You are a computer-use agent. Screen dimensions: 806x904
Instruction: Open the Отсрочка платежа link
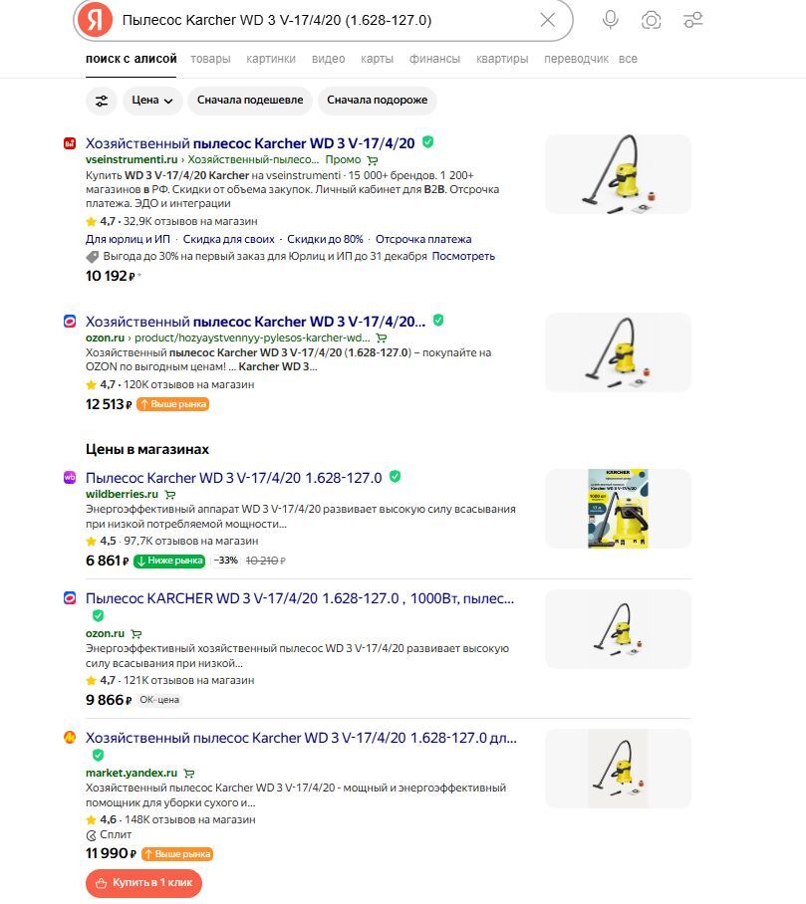click(423, 239)
